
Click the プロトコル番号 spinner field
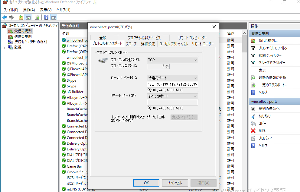tap(158, 66)
